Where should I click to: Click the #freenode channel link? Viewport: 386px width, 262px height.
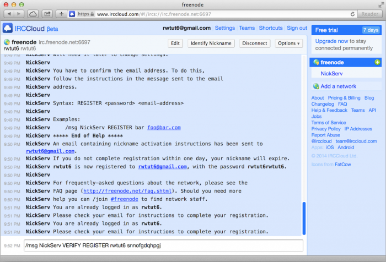pos(124,199)
